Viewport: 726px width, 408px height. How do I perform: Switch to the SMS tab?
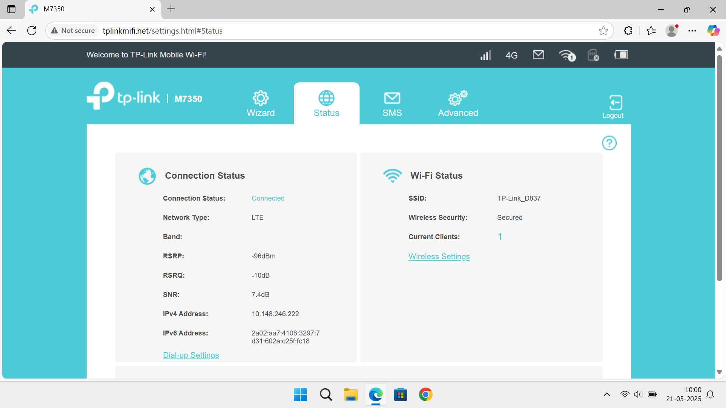(x=392, y=104)
